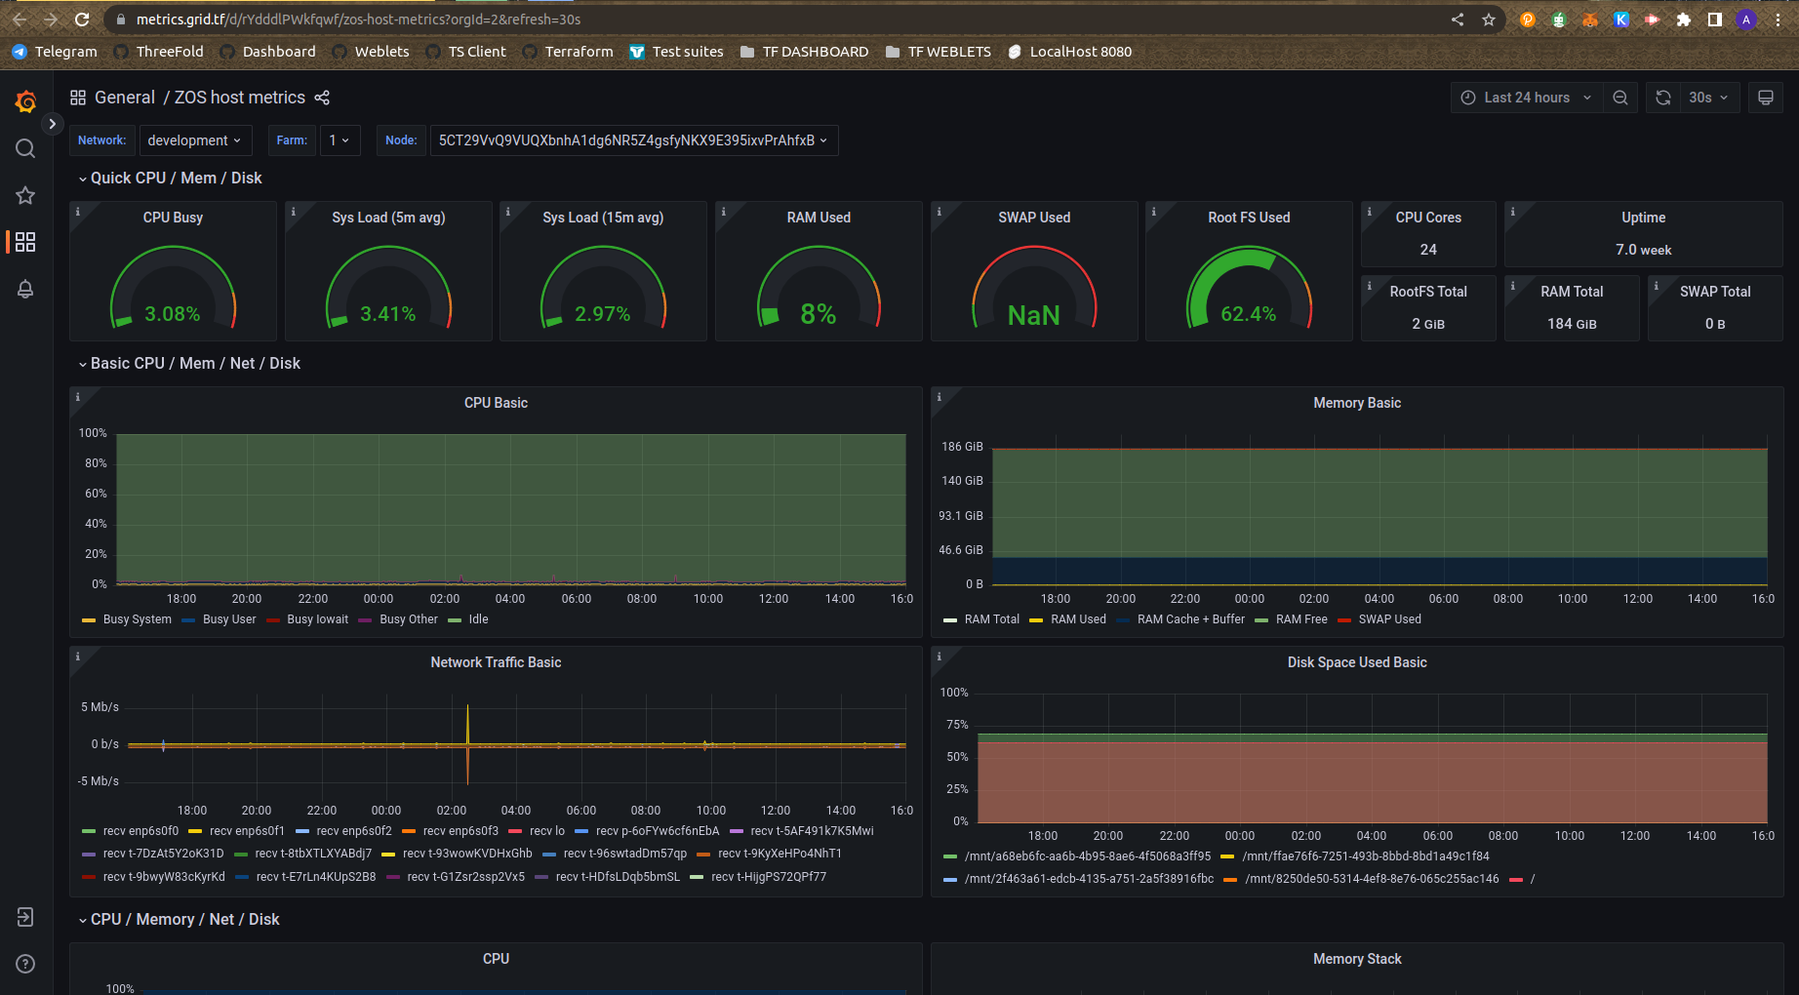This screenshot has width=1799, height=995.
Task: Toggle the recv lo series in Network Traffic
Action: pyautogui.click(x=542, y=831)
